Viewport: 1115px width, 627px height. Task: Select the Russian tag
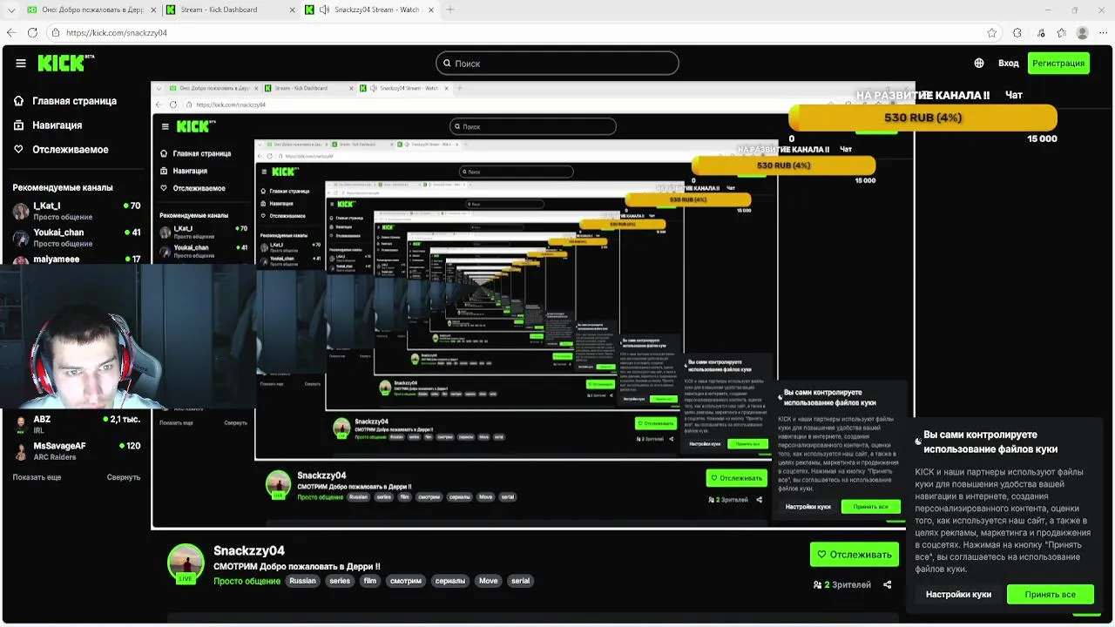tap(302, 581)
